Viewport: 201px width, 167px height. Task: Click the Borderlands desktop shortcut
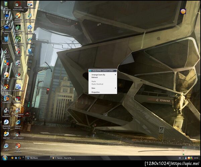tap(6, 88)
